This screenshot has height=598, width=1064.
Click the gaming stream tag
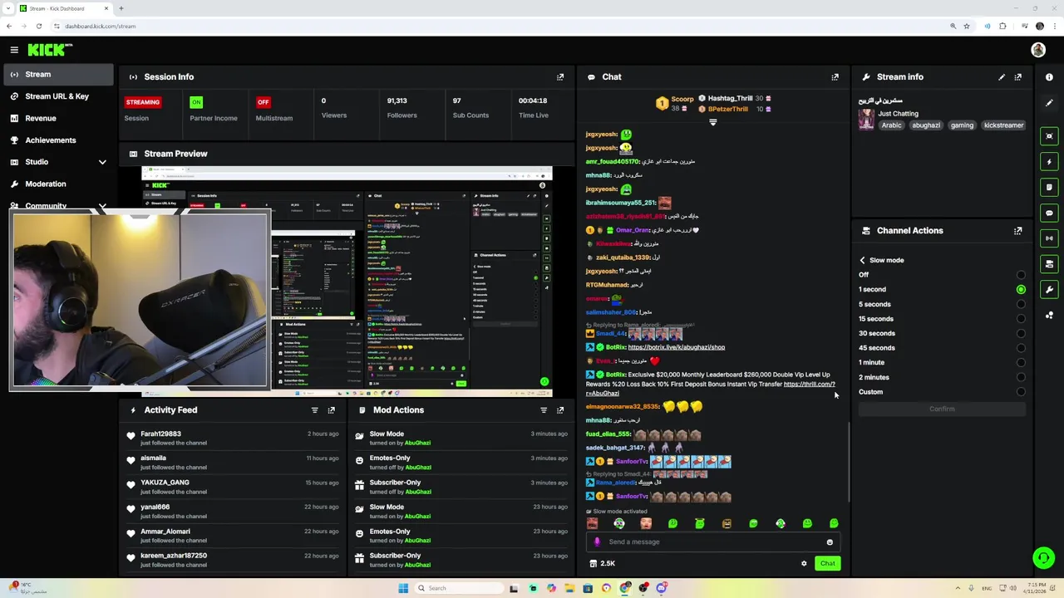tap(962, 125)
